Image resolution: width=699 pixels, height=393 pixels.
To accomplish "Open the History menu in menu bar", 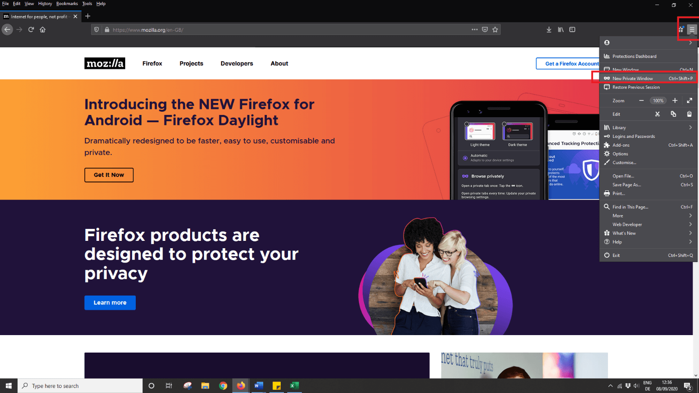I will coord(45,4).
